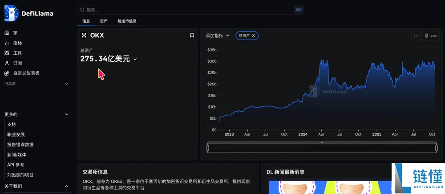Image resolution: width=445 pixels, height=194 pixels.
Task: Click the 自定义仪表板 menu item text
Action: pyautogui.click(x=26, y=73)
